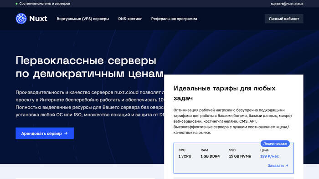Viewport: 319px width, 179px height.
Task: Click the Арендовать сервер button
Action: pyautogui.click(x=45, y=134)
